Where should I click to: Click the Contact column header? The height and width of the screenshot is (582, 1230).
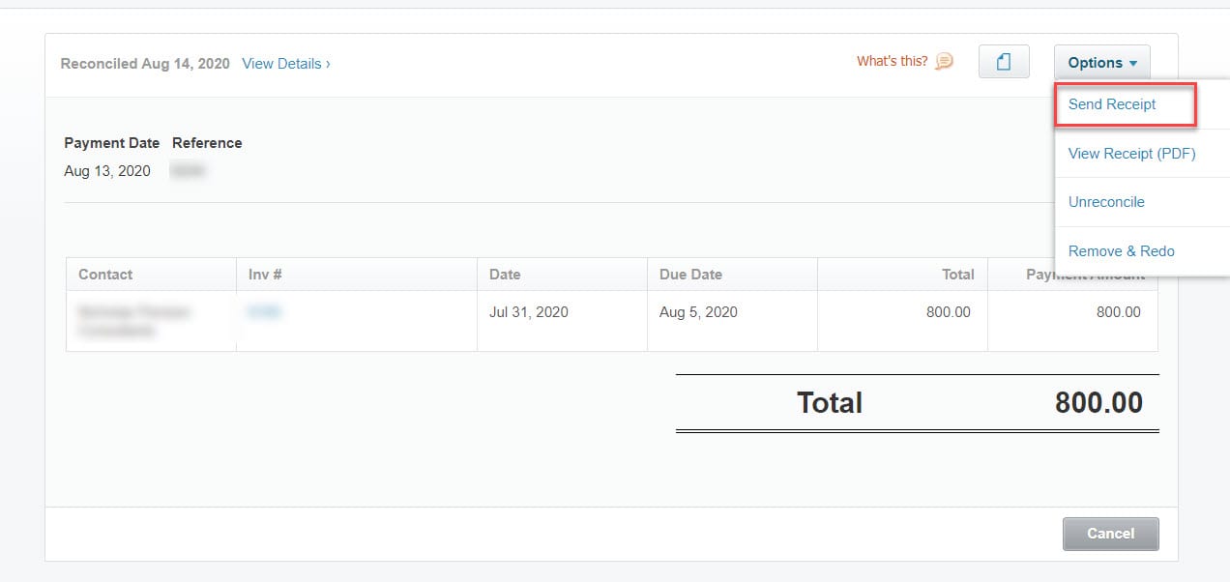point(104,274)
